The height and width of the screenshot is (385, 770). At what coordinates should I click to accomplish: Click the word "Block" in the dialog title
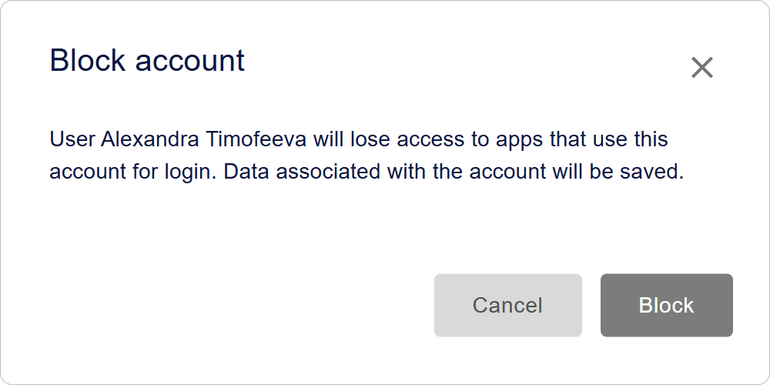click(88, 60)
